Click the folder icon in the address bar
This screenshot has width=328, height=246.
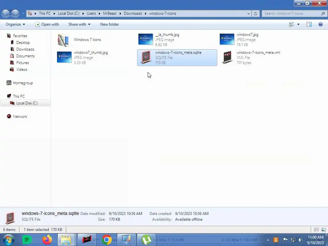(30, 13)
